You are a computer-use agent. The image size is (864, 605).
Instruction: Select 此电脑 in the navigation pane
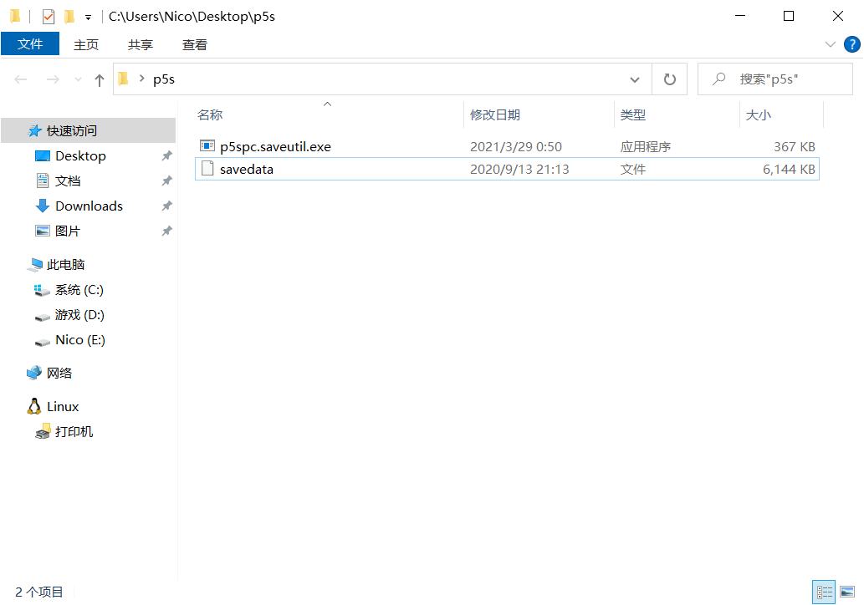click(65, 264)
